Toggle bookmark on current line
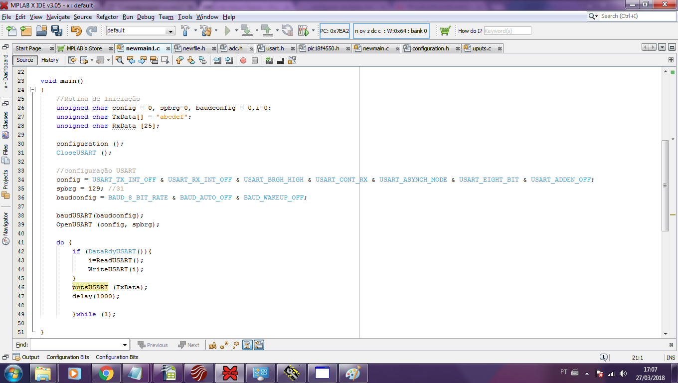 click(202, 60)
